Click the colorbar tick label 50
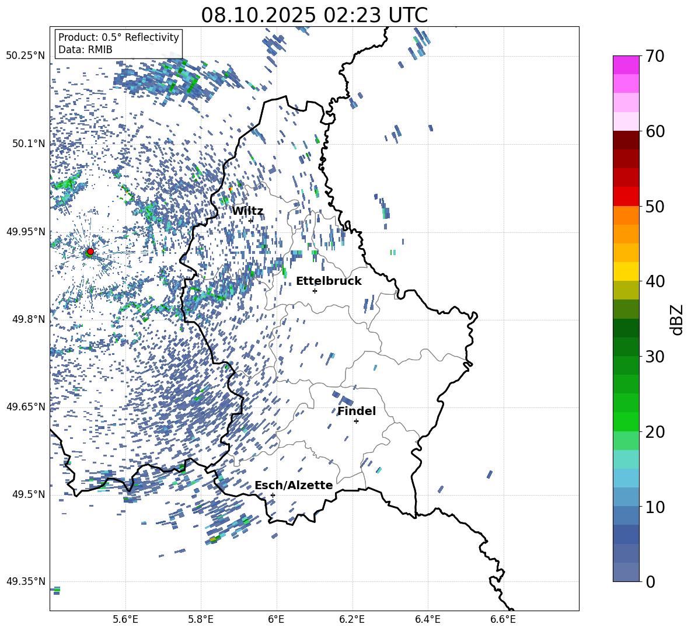Viewport: 691px width, 631px height. point(654,206)
